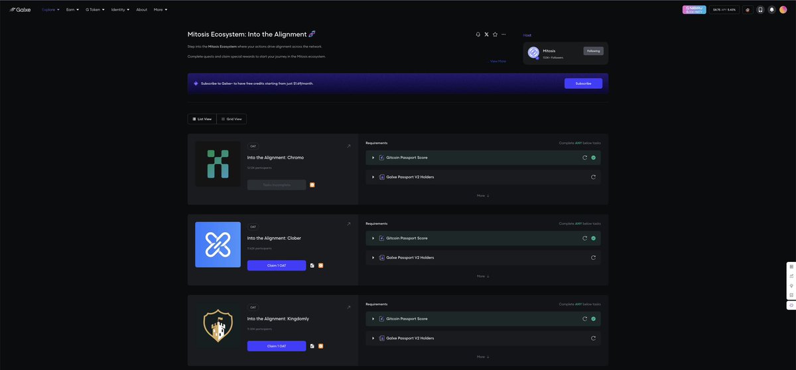Click the campaign notification bell icon
This screenshot has height=370, width=796.
click(478, 34)
